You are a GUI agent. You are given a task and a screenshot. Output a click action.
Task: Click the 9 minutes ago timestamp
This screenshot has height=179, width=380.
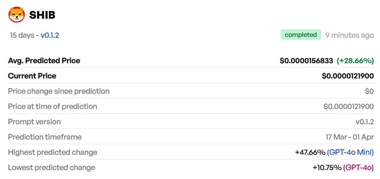click(349, 35)
